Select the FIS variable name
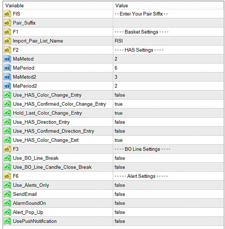225x229 pixels. (16, 14)
